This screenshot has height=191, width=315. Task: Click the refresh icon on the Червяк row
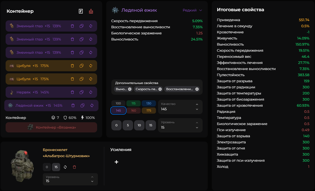click(x=91, y=92)
